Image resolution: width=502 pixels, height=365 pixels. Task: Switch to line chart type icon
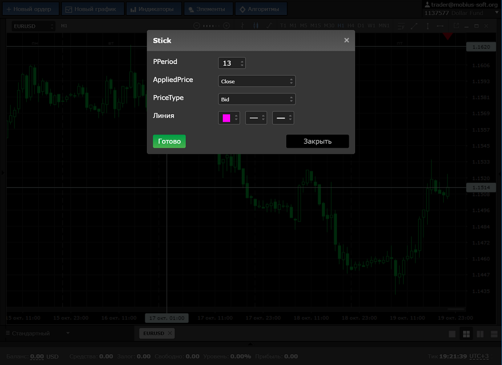point(269,26)
